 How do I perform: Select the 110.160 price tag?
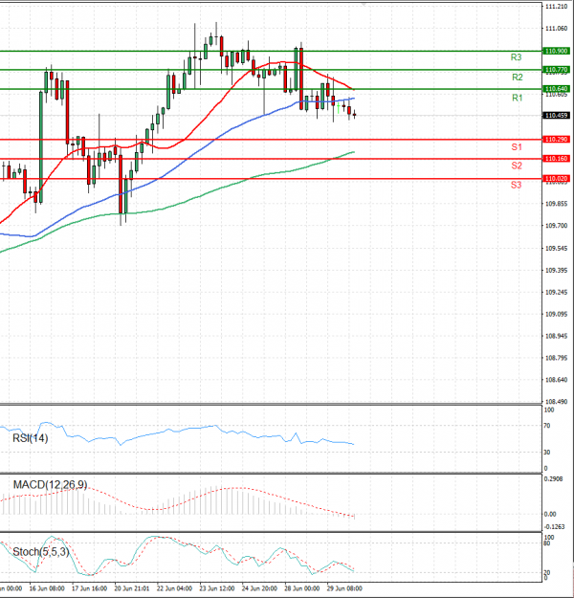coord(557,159)
